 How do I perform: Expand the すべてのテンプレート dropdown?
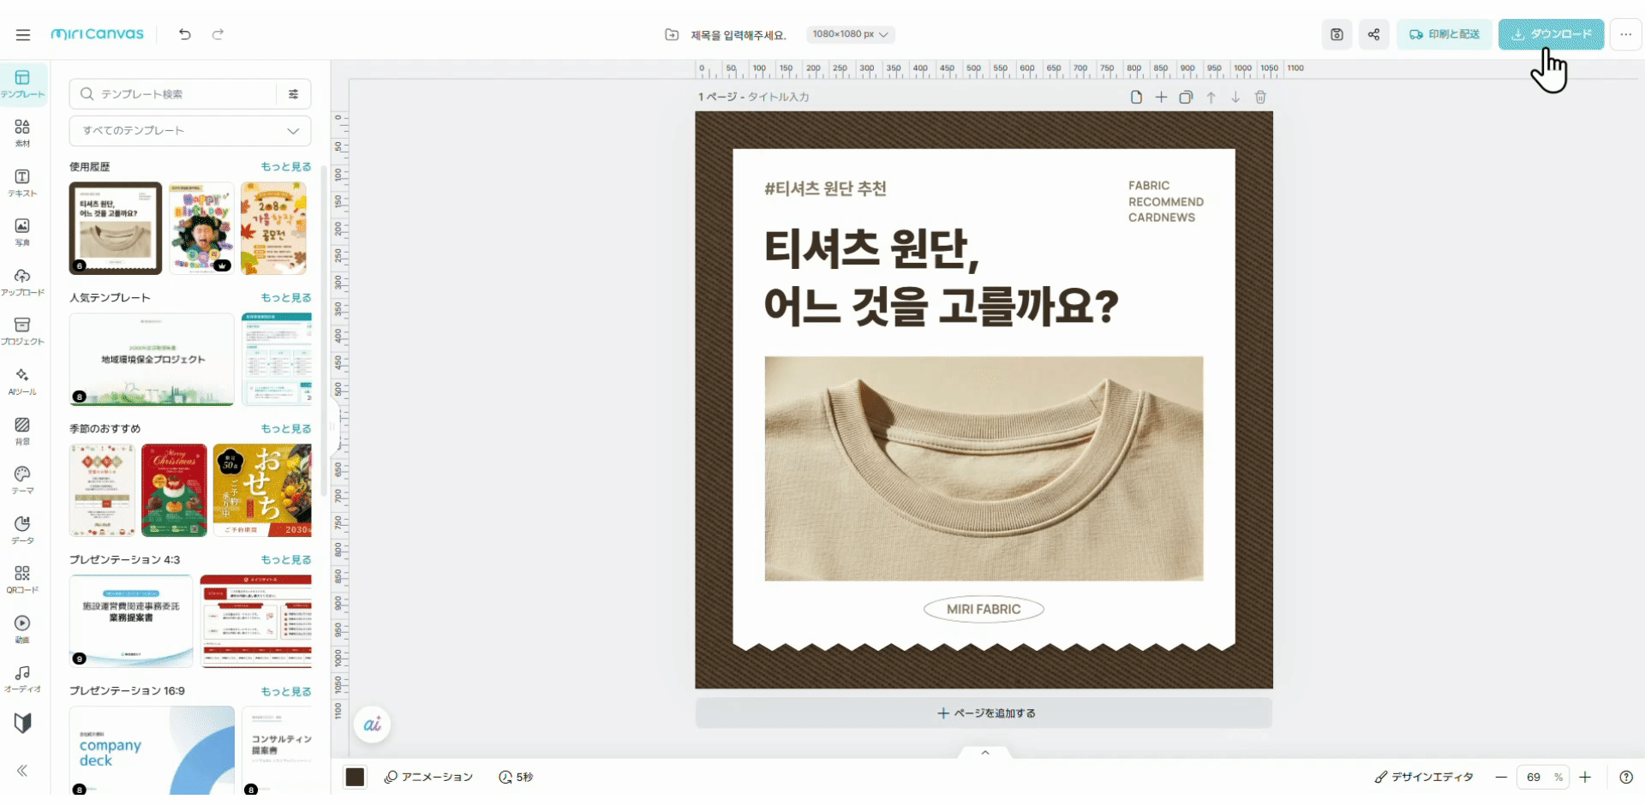[x=189, y=130]
